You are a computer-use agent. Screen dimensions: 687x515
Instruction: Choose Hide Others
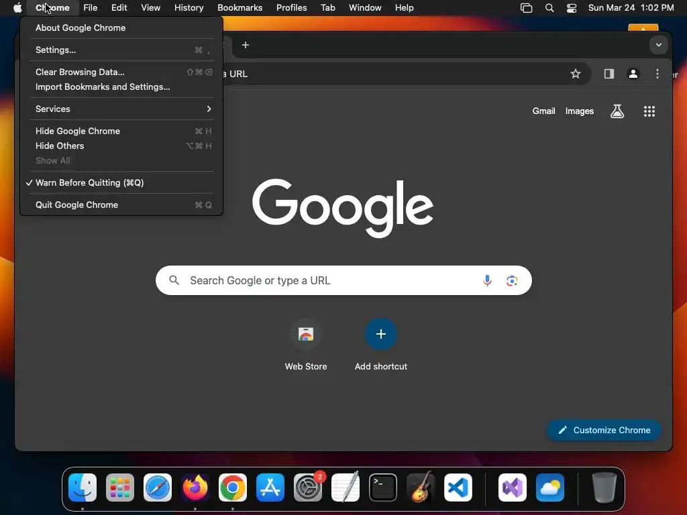pyautogui.click(x=121, y=146)
